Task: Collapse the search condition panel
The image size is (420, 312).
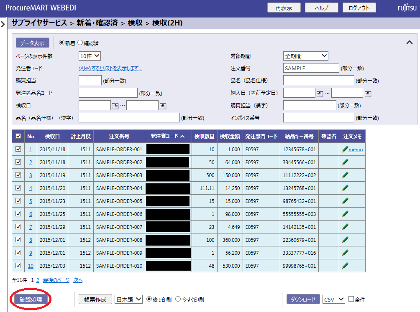Action: tap(409, 42)
